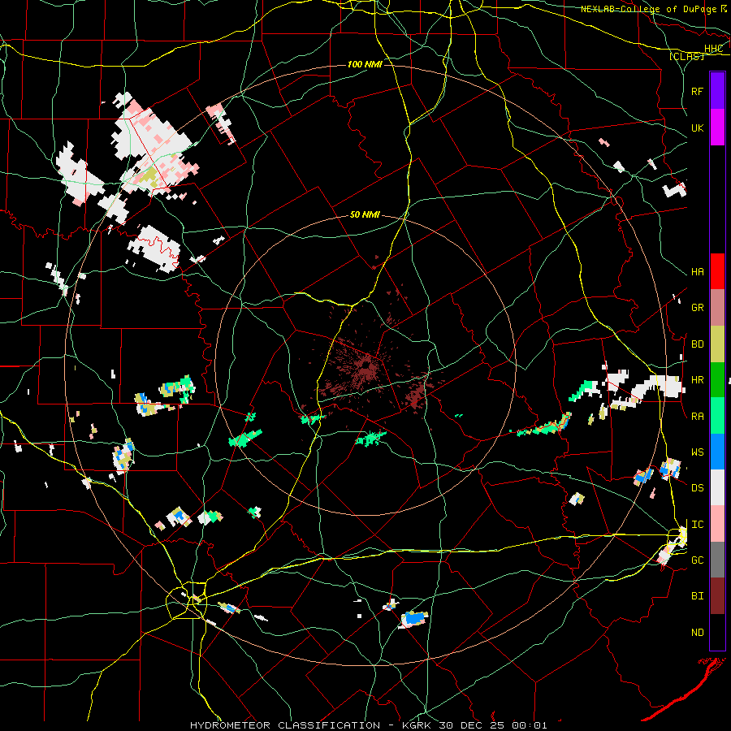The image size is (731, 731).
Task: Click the RF legend label
Action: click(x=697, y=91)
